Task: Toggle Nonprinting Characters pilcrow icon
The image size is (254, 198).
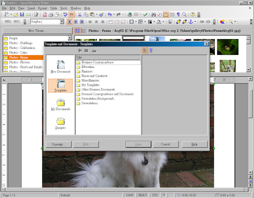Action: [x=178, y=14]
